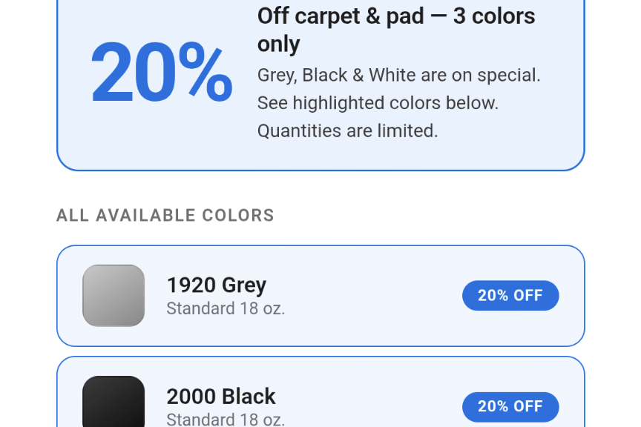
Task: Click '3 colors' in the promo headline
Action: [494, 16]
